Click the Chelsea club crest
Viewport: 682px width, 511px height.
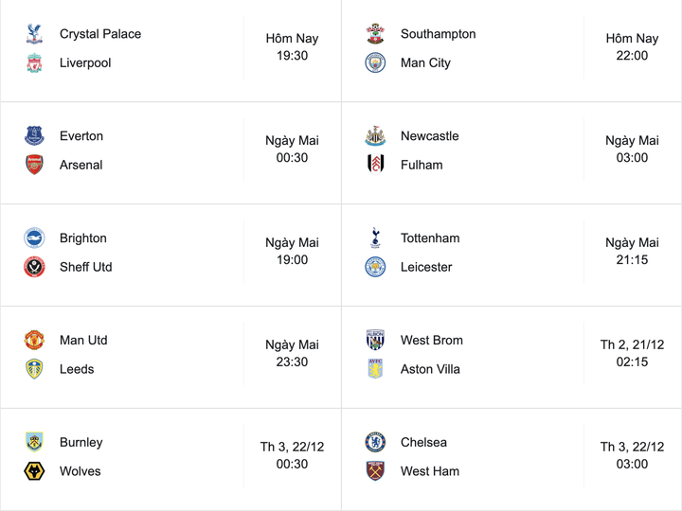coord(376,442)
